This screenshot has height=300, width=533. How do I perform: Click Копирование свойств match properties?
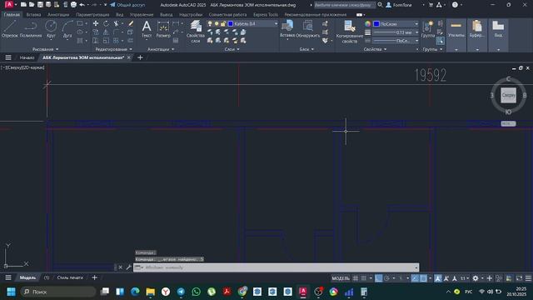[x=350, y=32]
